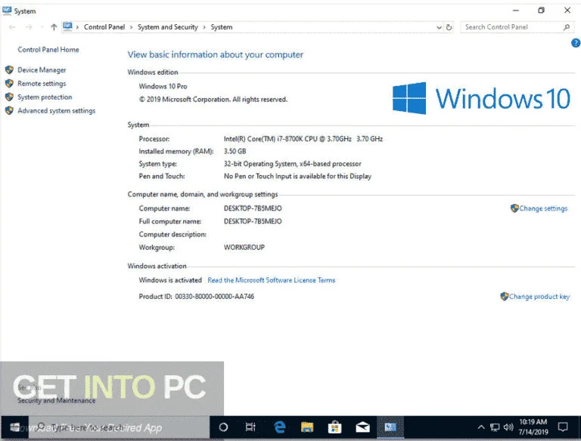Click the Forward navigation arrow
This screenshot has width=581, height=441.
(x=29, y=27)
